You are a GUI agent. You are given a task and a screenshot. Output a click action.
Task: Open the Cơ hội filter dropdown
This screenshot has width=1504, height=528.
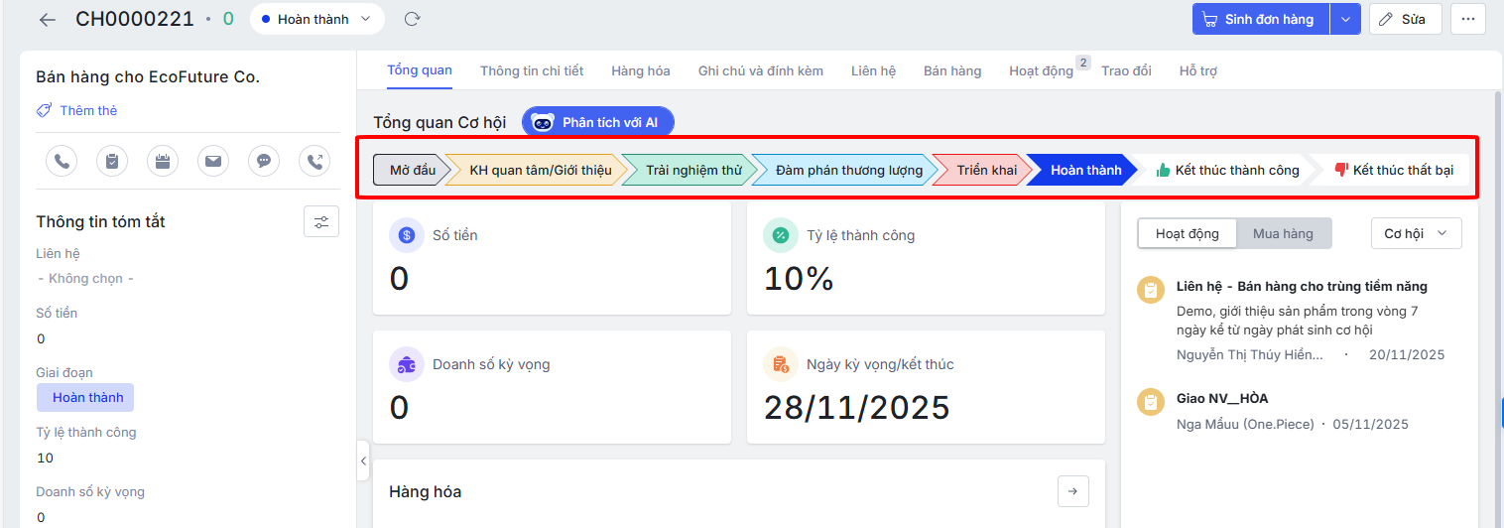pos(1416,234)
